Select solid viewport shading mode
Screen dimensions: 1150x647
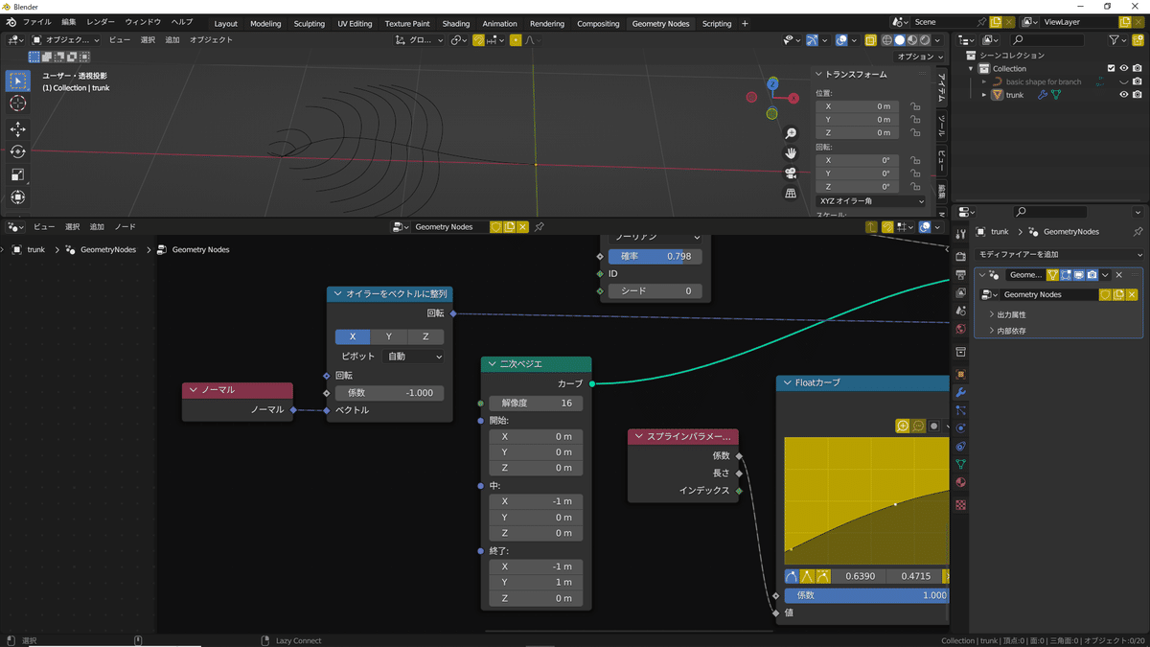(899, 40)
